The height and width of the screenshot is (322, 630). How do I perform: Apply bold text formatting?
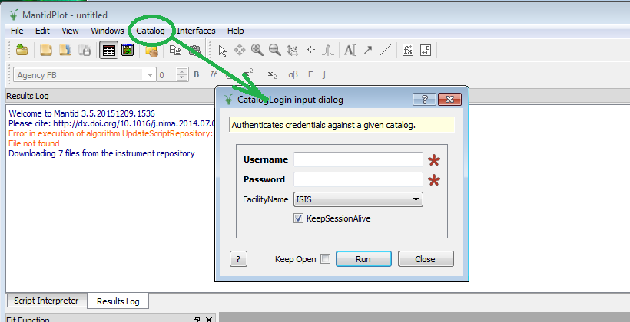tap(197, 74)
